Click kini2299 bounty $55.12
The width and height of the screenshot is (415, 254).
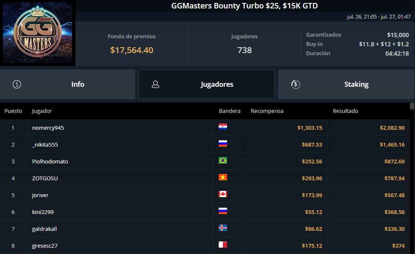313,212
